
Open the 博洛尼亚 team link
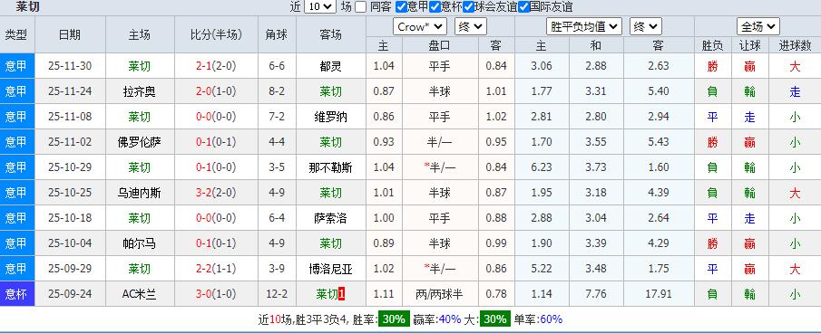point(331,269)
